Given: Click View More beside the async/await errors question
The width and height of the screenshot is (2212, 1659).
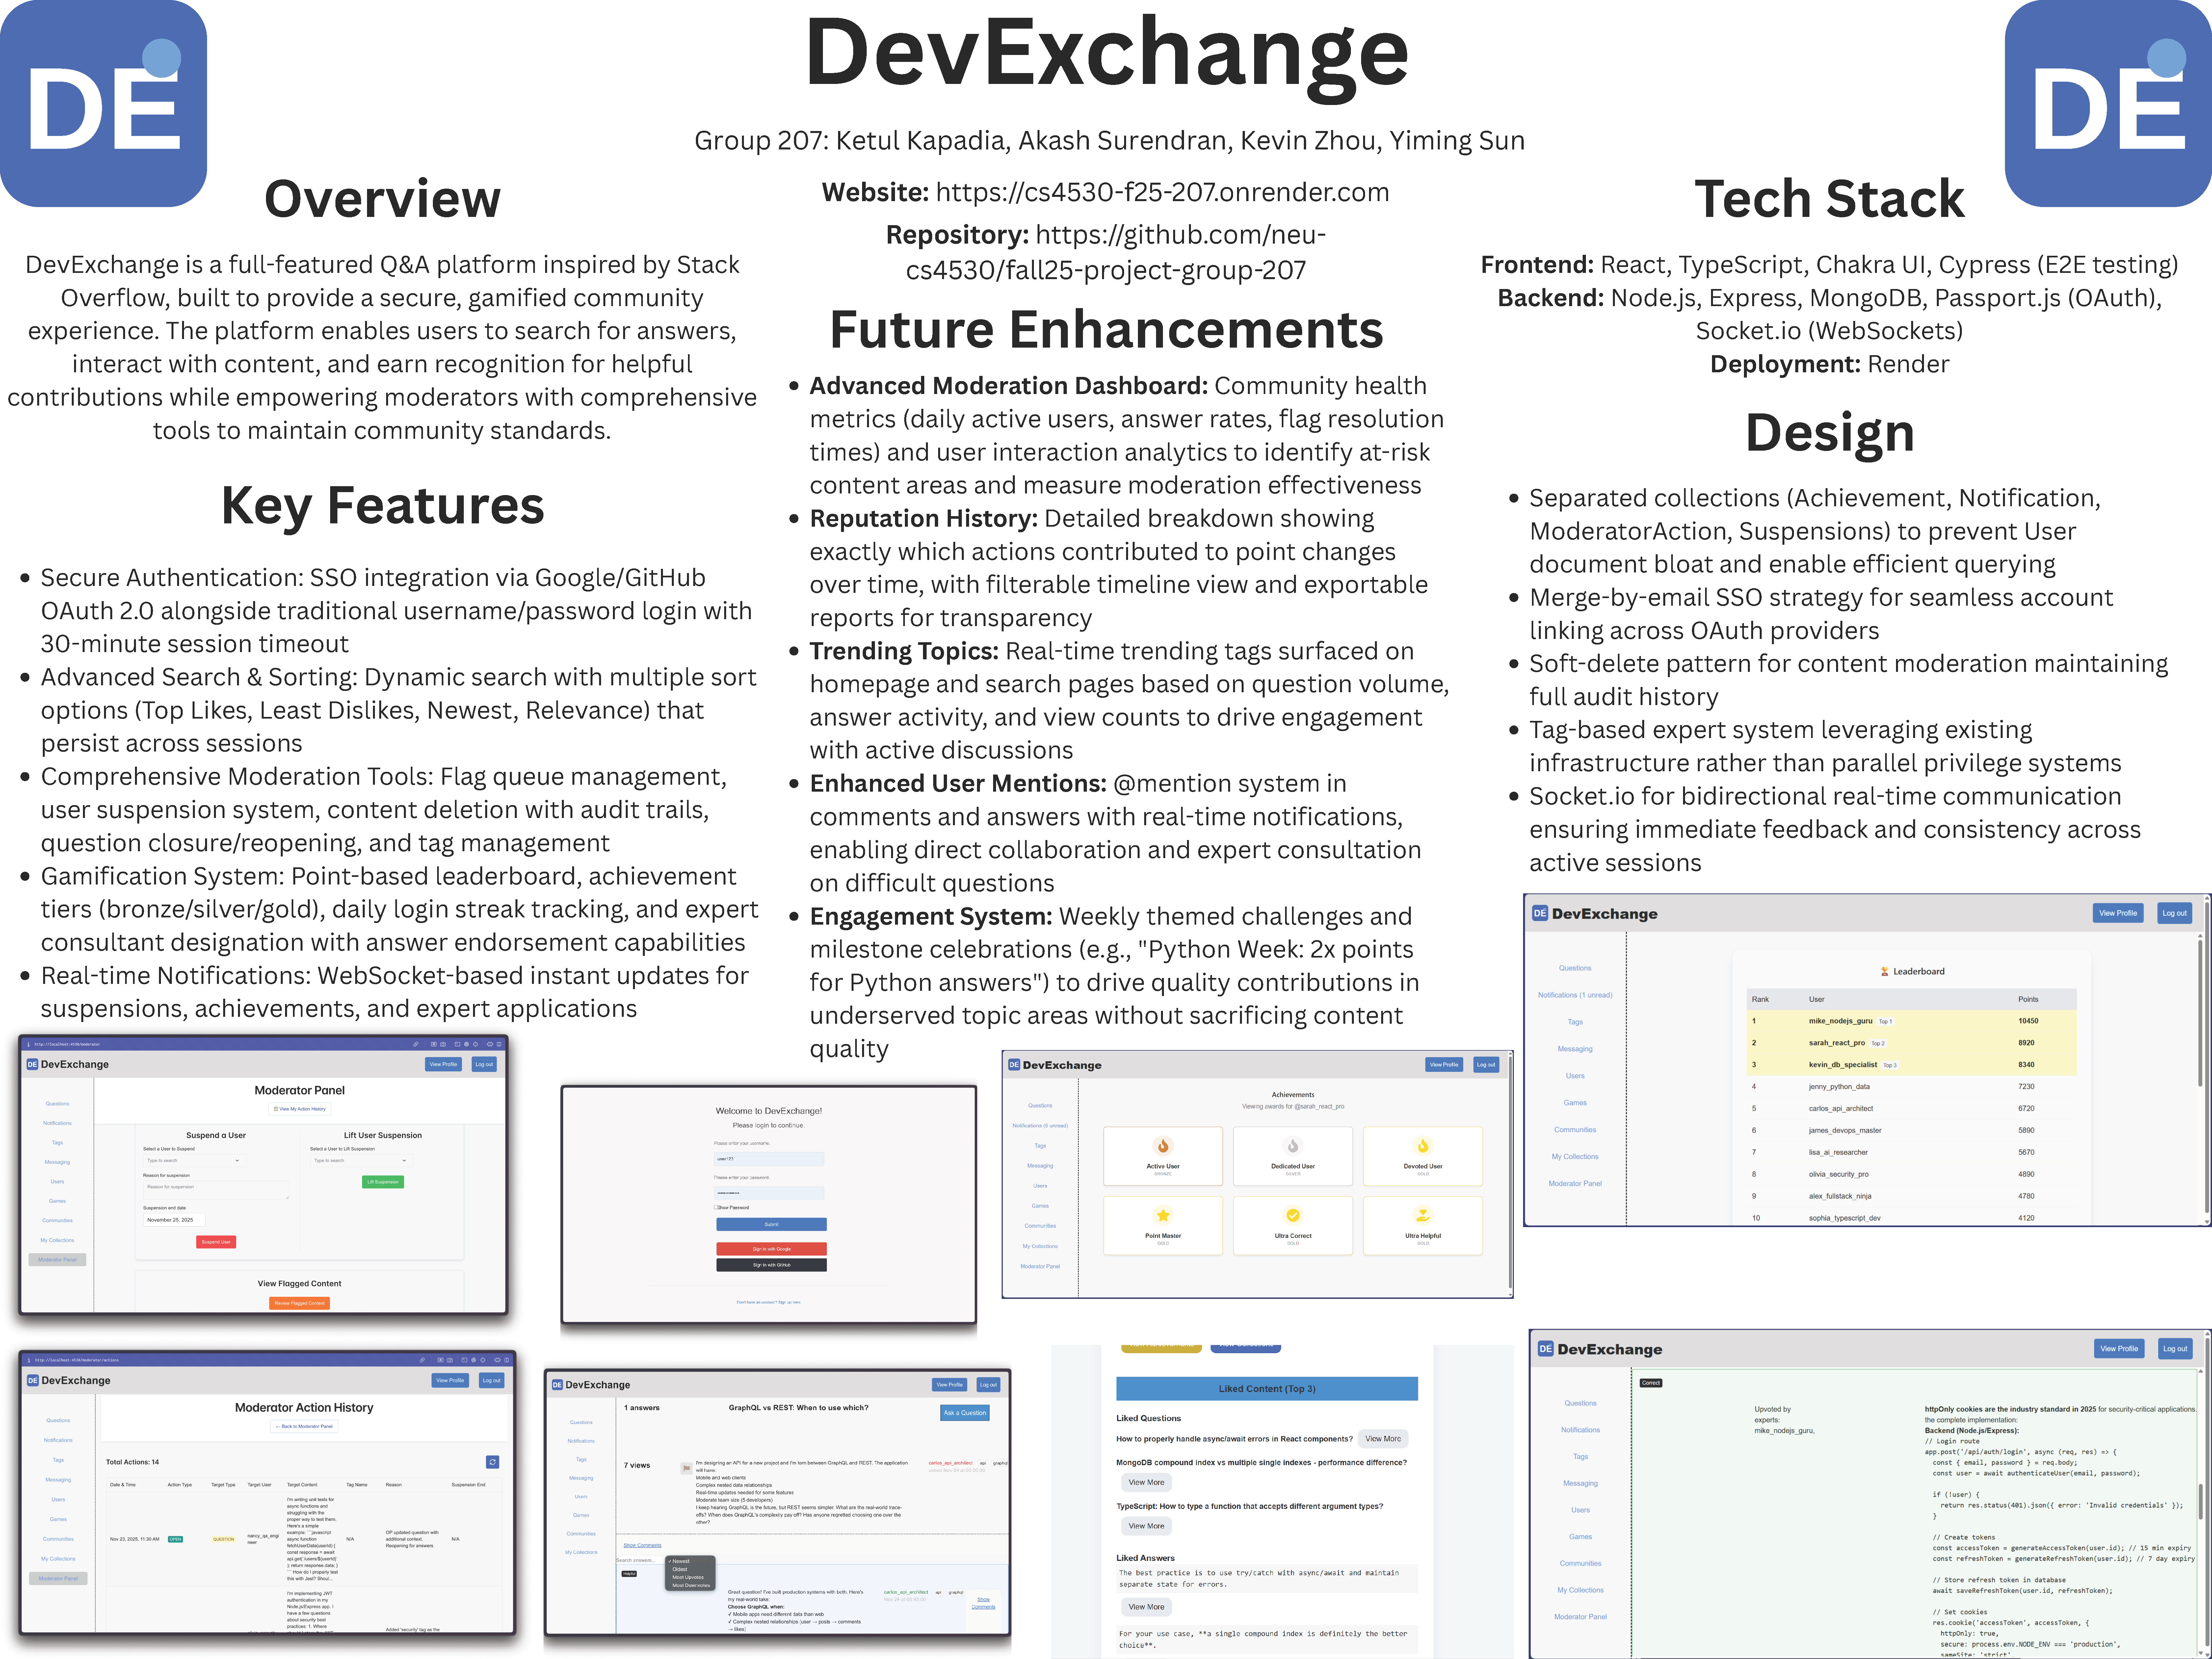Looking at the screenshot, I should coord(1383,1439).
